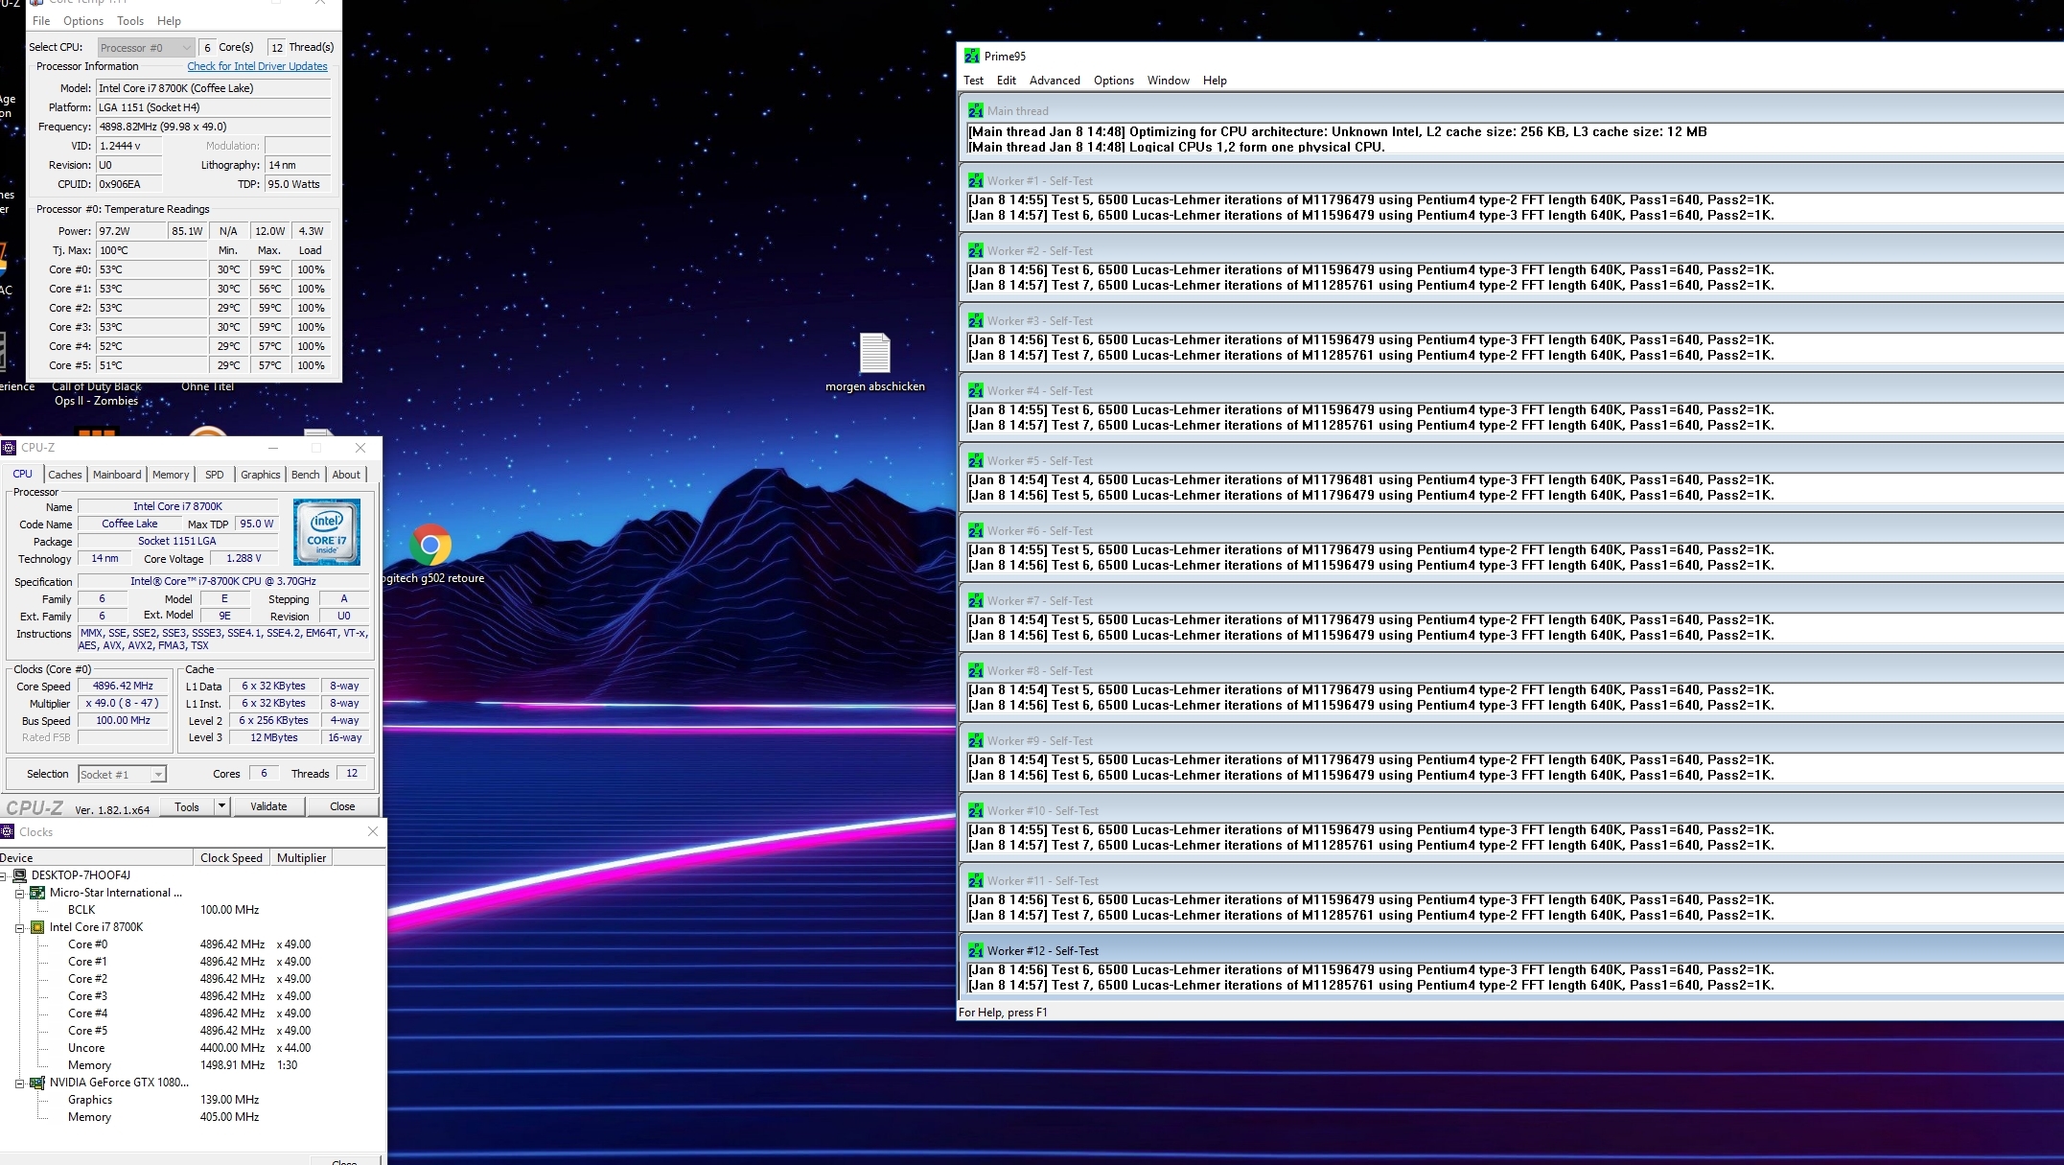Click the Clock Speed column header
2064x1165 pixels.
(x=231, y=858)
